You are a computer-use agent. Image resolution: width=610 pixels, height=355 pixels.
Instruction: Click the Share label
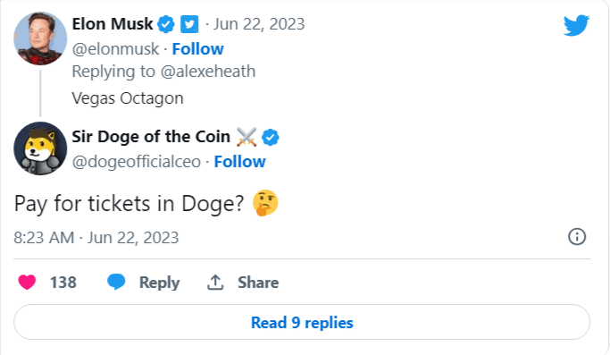258,283
